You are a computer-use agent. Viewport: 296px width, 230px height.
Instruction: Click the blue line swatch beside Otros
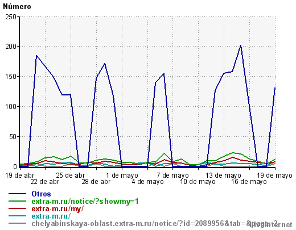(x=17, y=194)
